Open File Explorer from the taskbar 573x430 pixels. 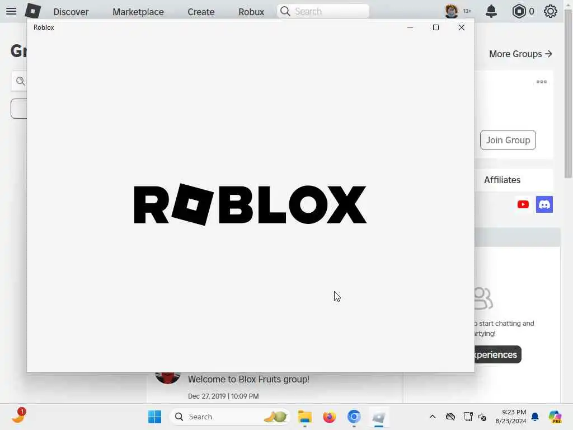(x=304, y=417)
